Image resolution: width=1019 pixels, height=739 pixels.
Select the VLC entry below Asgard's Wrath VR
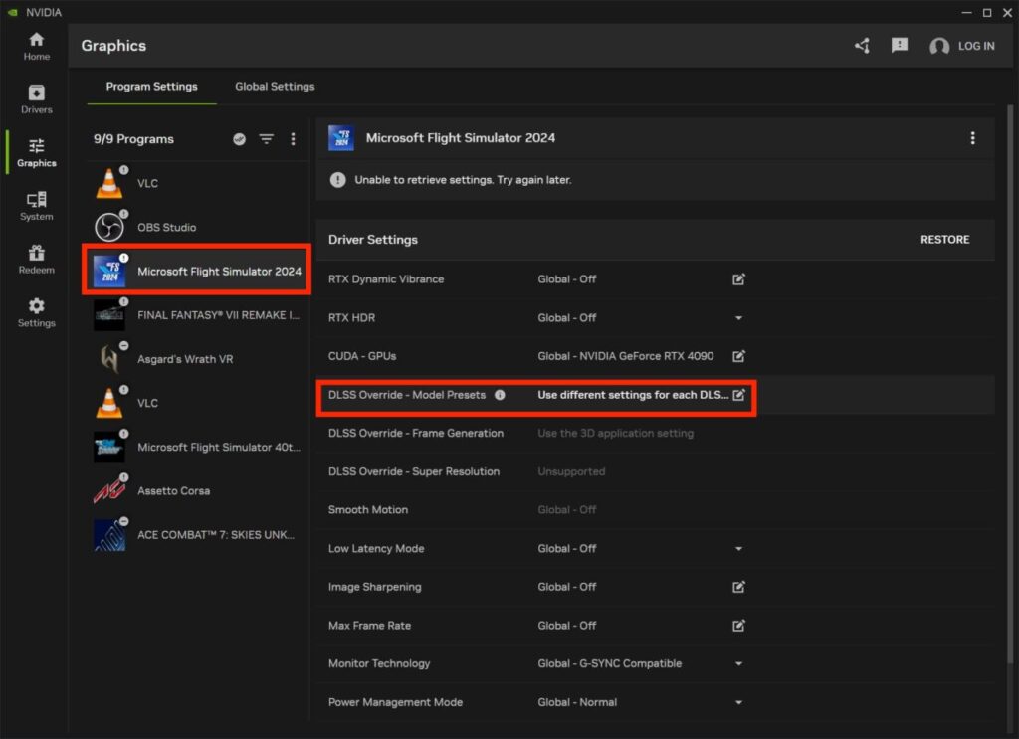[x=197, y=403]
